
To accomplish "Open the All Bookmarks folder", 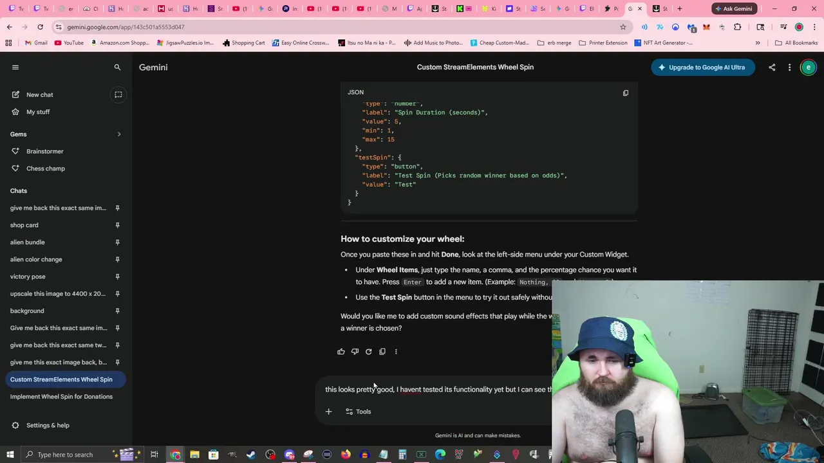I will tap(796, 42).
